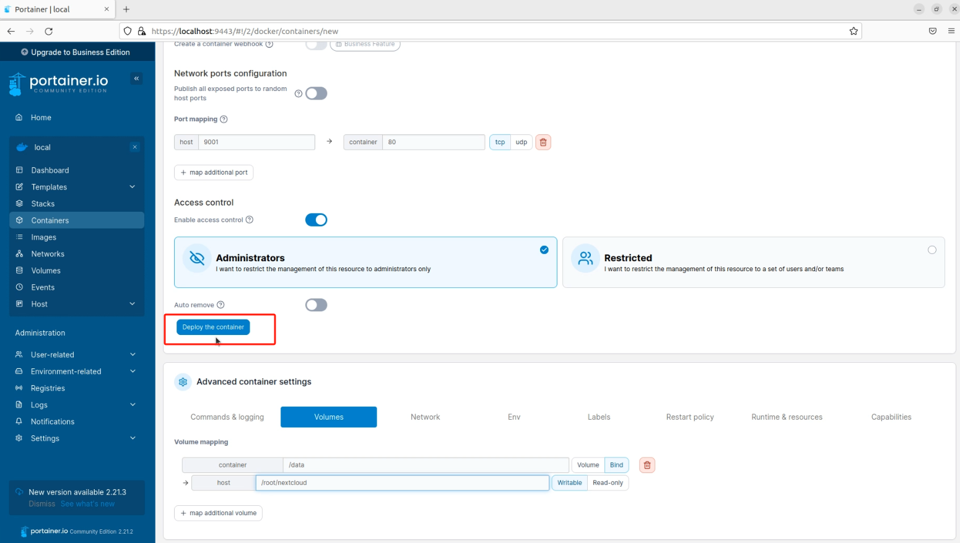Screen dimensions: 960x543
Task: Reload the browser page
Action: 49,31
